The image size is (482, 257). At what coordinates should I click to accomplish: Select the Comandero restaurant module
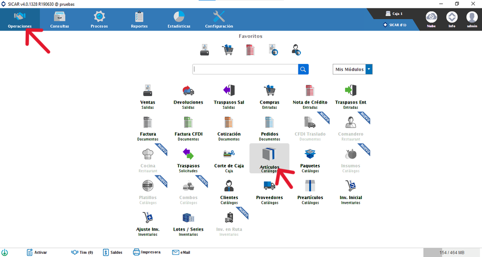(x=351, y=128)
